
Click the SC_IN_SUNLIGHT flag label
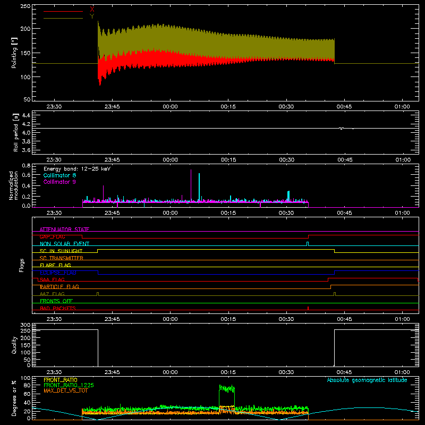click(x=61, y=251)
